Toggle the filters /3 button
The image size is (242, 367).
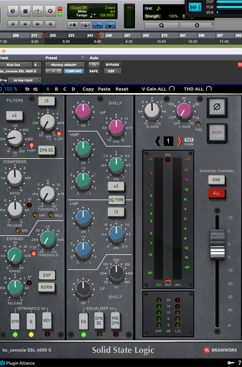coord(47,101)
